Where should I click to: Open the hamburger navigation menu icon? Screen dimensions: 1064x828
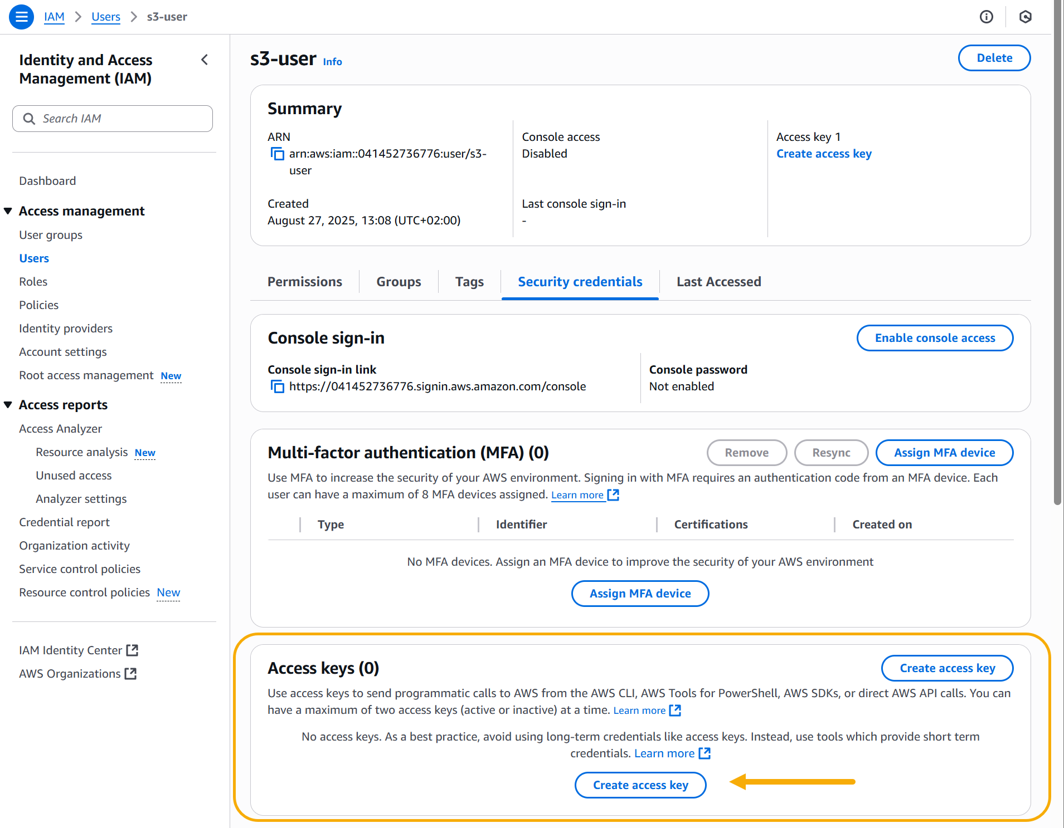(x=21, y=17)
